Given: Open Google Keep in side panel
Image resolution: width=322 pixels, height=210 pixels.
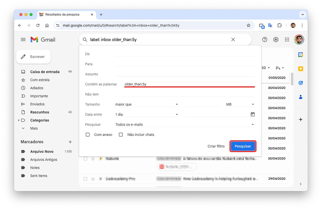Looking at the screenshot, I should (300, 69).
